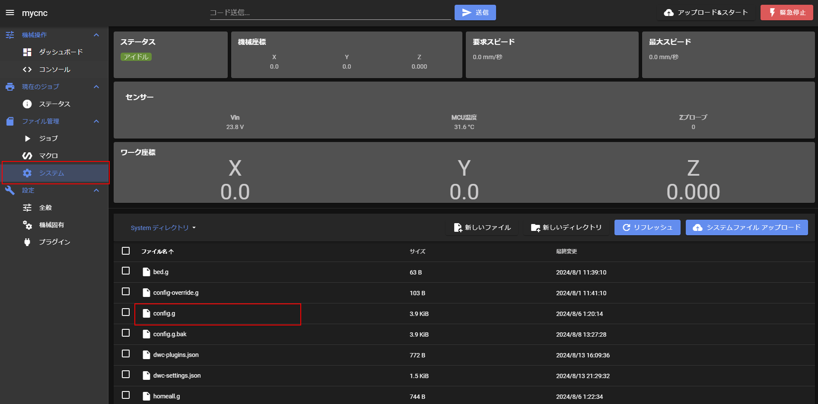Click the マクロ macro icon

pyautogui.click(x=27, y=156)
